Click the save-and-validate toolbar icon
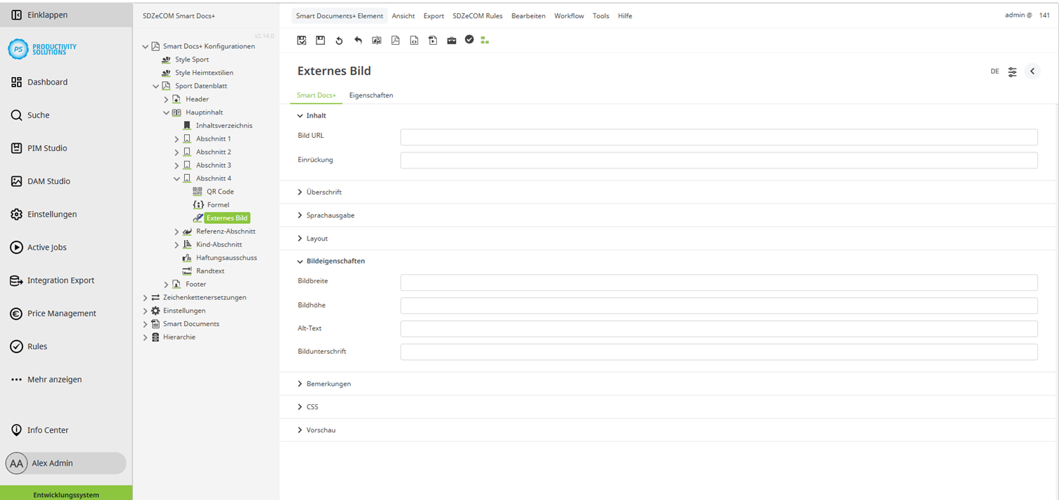Screen dimensions: 1059x500 pyautogui.click(x=301, y=40)
